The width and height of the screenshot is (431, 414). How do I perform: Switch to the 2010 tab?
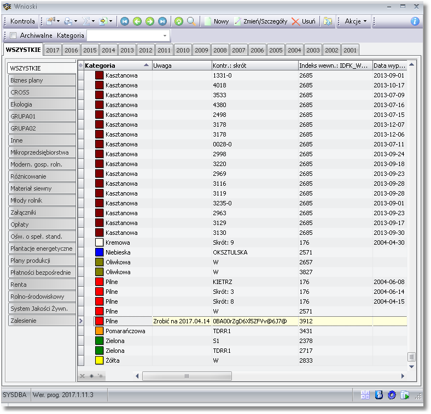click(x=183, y=50)
